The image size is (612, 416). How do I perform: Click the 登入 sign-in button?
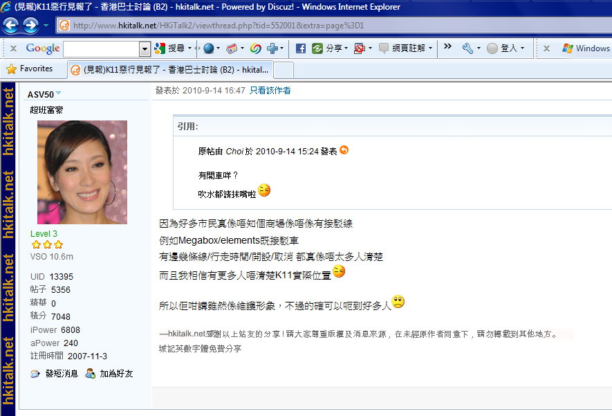click(505, 48)
